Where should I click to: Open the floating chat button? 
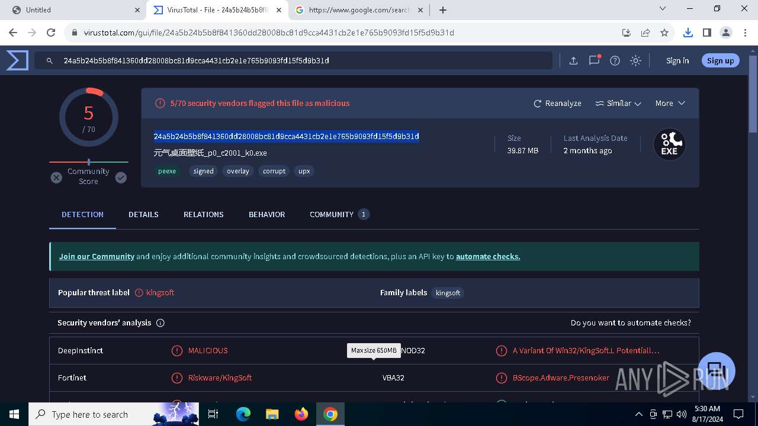pos(717,371)
